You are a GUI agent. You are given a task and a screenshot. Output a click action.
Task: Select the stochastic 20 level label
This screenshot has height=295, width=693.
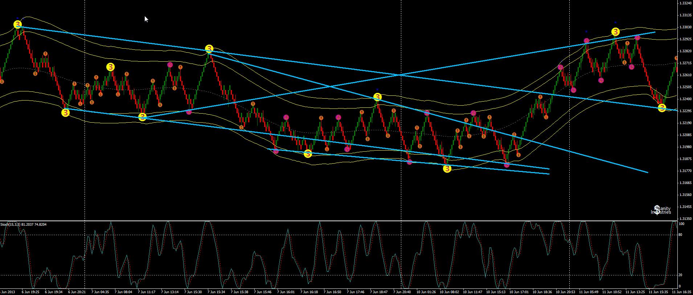(681, 275)
